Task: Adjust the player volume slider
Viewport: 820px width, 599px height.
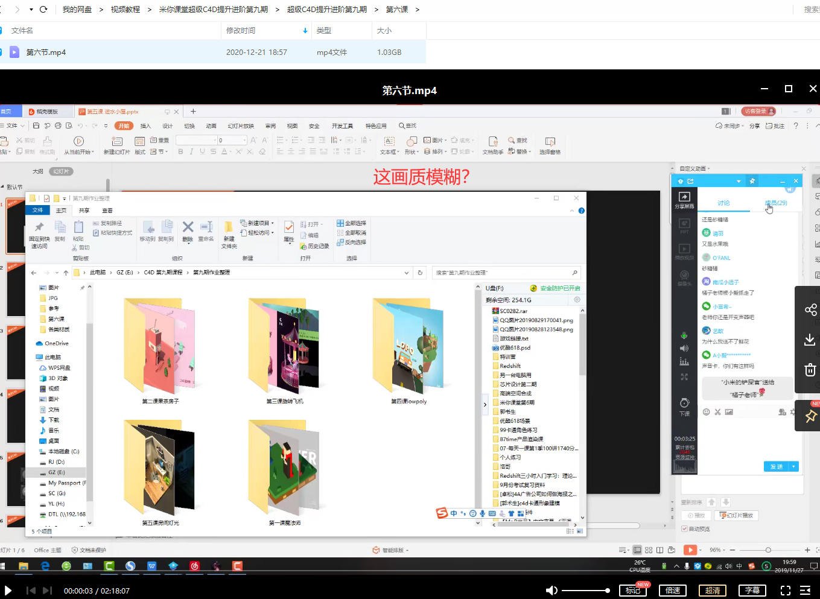Action: click(x=585, y=591)
